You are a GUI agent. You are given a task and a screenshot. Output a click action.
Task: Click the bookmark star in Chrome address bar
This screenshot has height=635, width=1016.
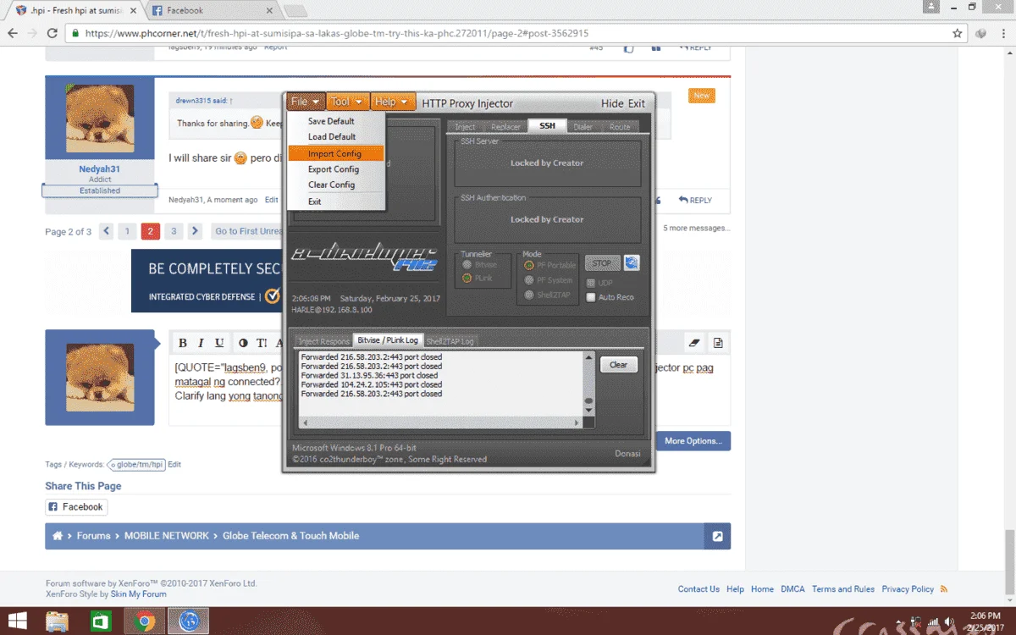coord(958,34)
